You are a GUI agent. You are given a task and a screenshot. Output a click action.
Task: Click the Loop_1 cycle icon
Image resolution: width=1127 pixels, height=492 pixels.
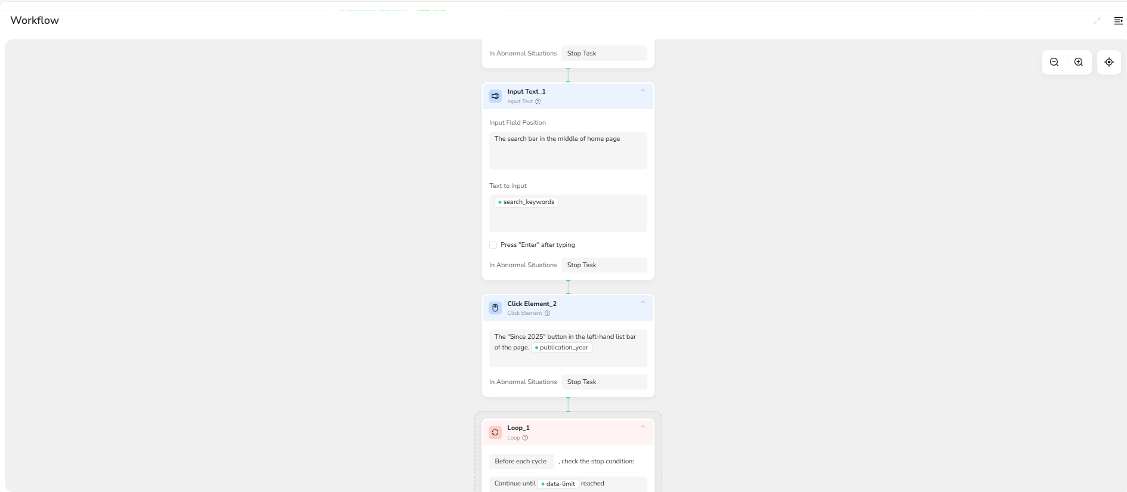pos(495,432)
